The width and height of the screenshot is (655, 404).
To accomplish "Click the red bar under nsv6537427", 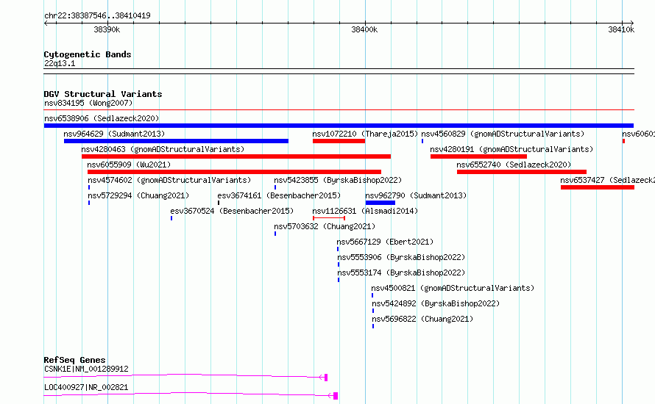I will (598, 187).
